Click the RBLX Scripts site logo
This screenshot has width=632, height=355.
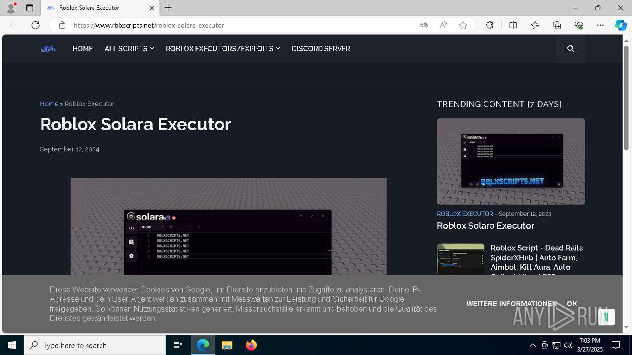(48, 49)
